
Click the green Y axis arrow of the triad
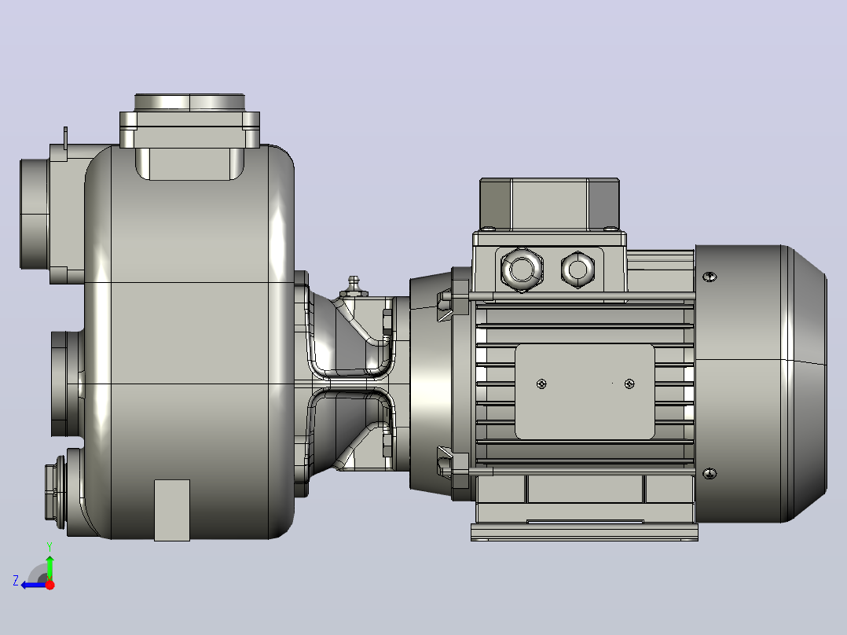pos(49,567)
